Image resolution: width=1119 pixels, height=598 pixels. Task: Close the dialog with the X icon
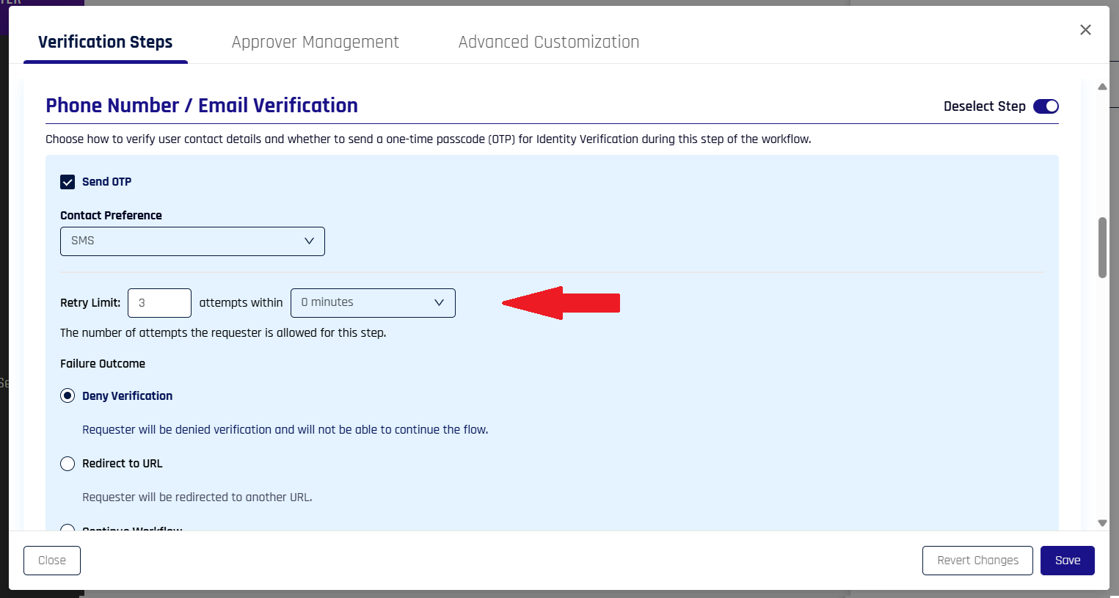[x=1085, y=30]
